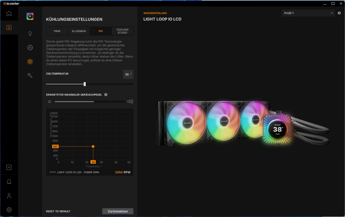The width and height of the screenshot is (345, 217).
Task: Select the PID tab
Action: (x=101, y=31)
